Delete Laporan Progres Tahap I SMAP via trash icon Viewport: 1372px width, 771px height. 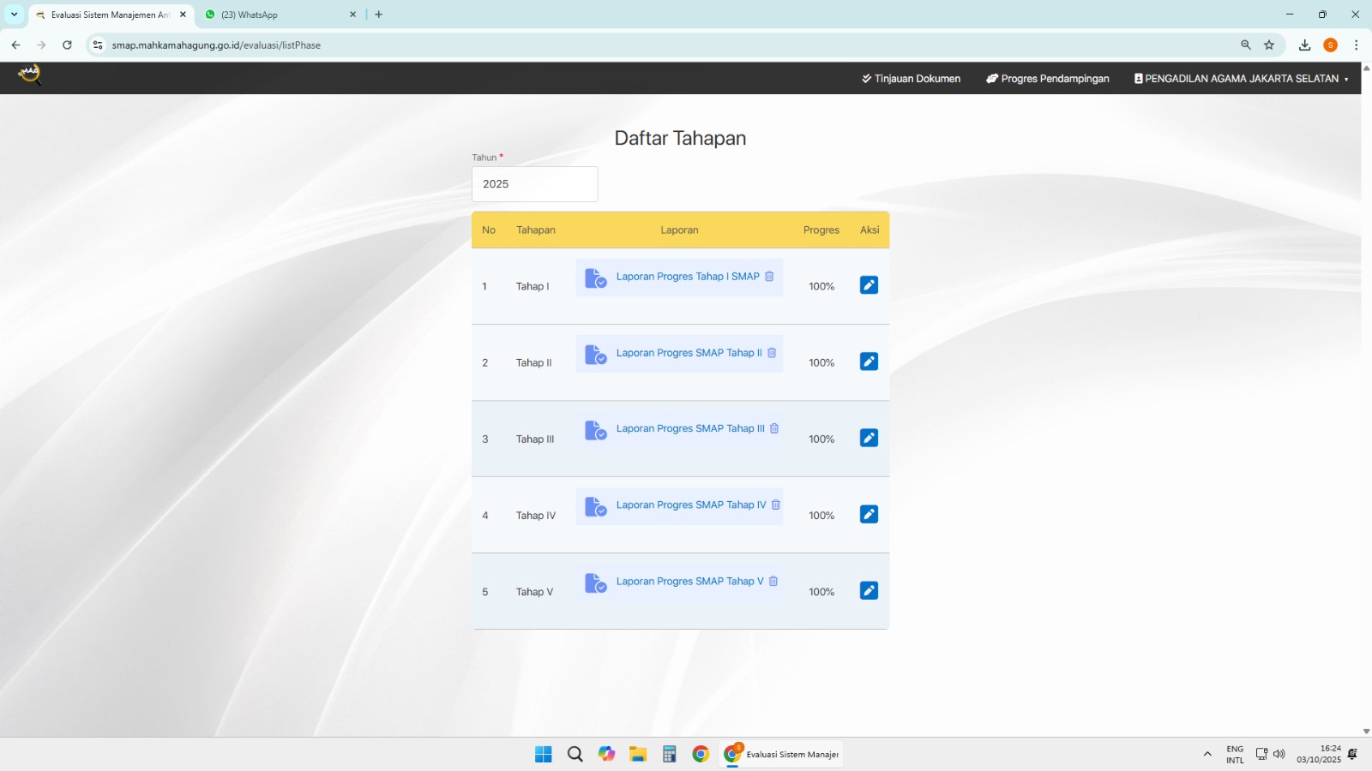pyautogui.click(x=769, y=277)
